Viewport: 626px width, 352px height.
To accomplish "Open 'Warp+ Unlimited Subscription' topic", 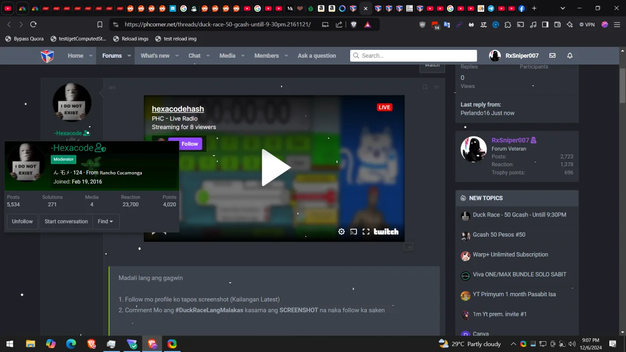I will point(510,255).
